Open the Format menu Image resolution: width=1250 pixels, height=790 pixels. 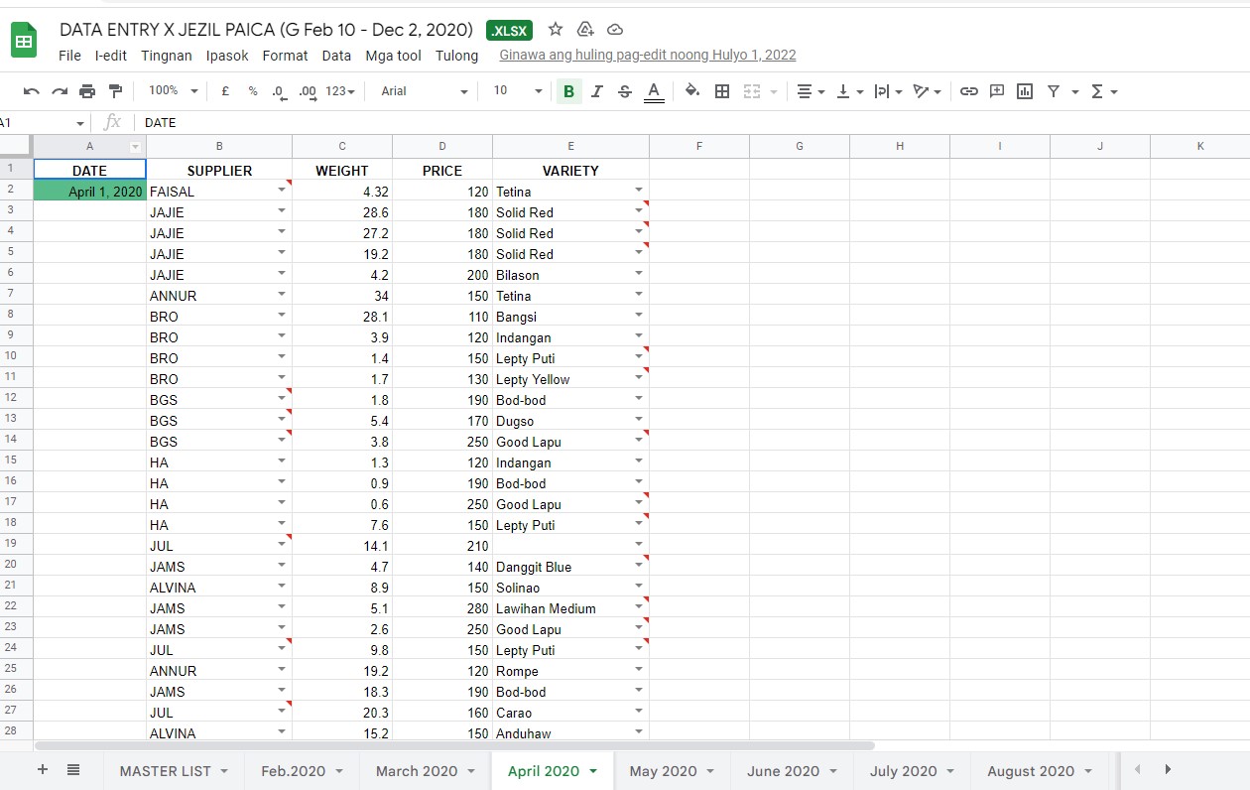click(286, 56)
